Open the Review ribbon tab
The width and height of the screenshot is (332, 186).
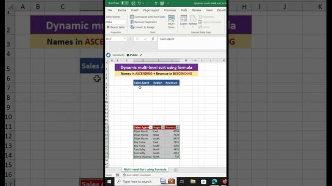[x=197, y=10]
